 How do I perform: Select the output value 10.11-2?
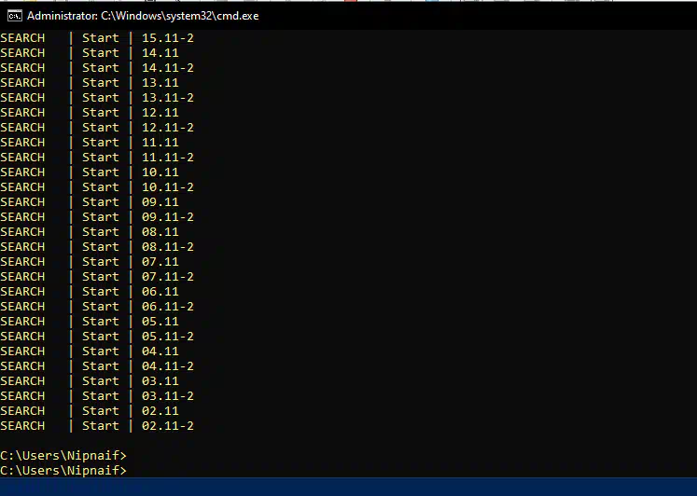pos(168,187)
